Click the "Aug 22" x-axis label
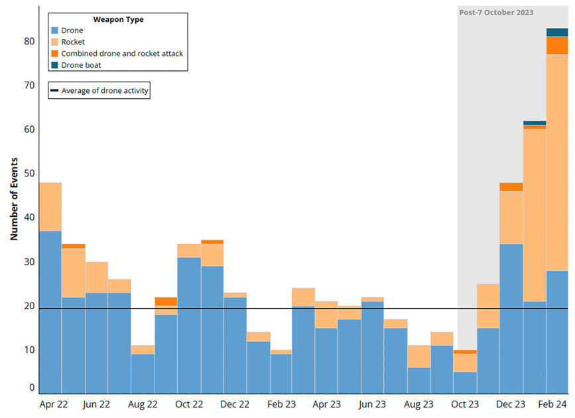Viewport: 575px width, 418px height. coord(143,403)
